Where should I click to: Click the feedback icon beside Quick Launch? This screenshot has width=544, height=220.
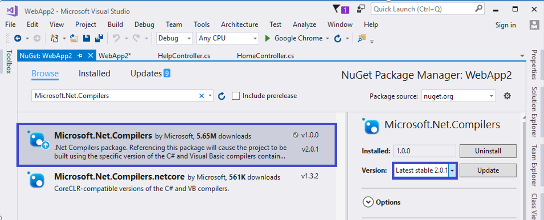(362, 8)
